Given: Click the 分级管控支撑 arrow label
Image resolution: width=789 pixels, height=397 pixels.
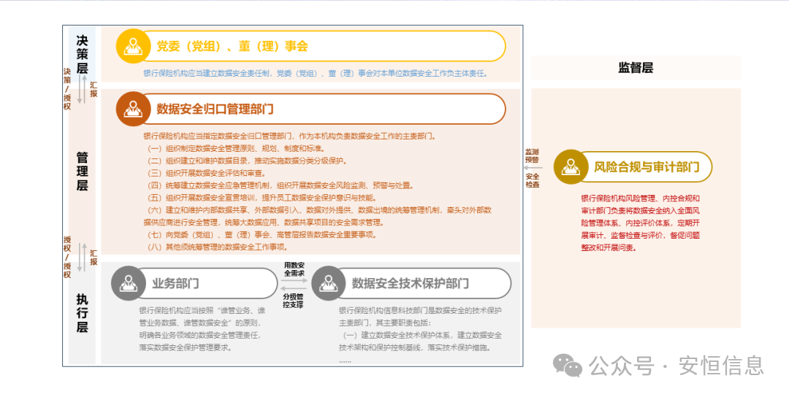Looking at the screenshot, I should click(x=294, y=301).
